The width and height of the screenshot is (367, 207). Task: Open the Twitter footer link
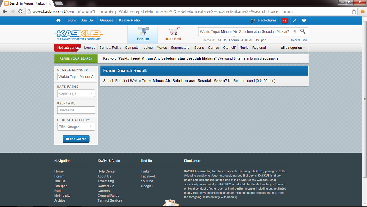click(x=146, y=171)
